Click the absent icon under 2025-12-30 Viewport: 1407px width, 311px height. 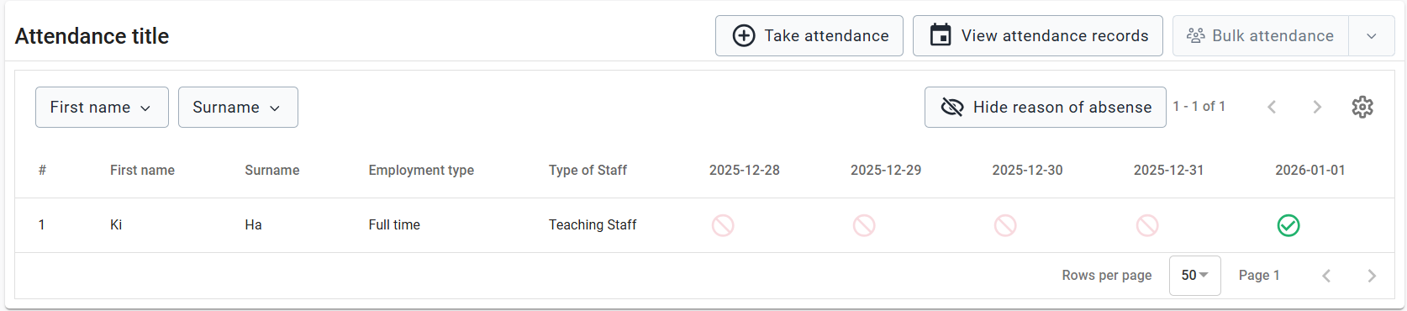click(x=1005, y=225)
